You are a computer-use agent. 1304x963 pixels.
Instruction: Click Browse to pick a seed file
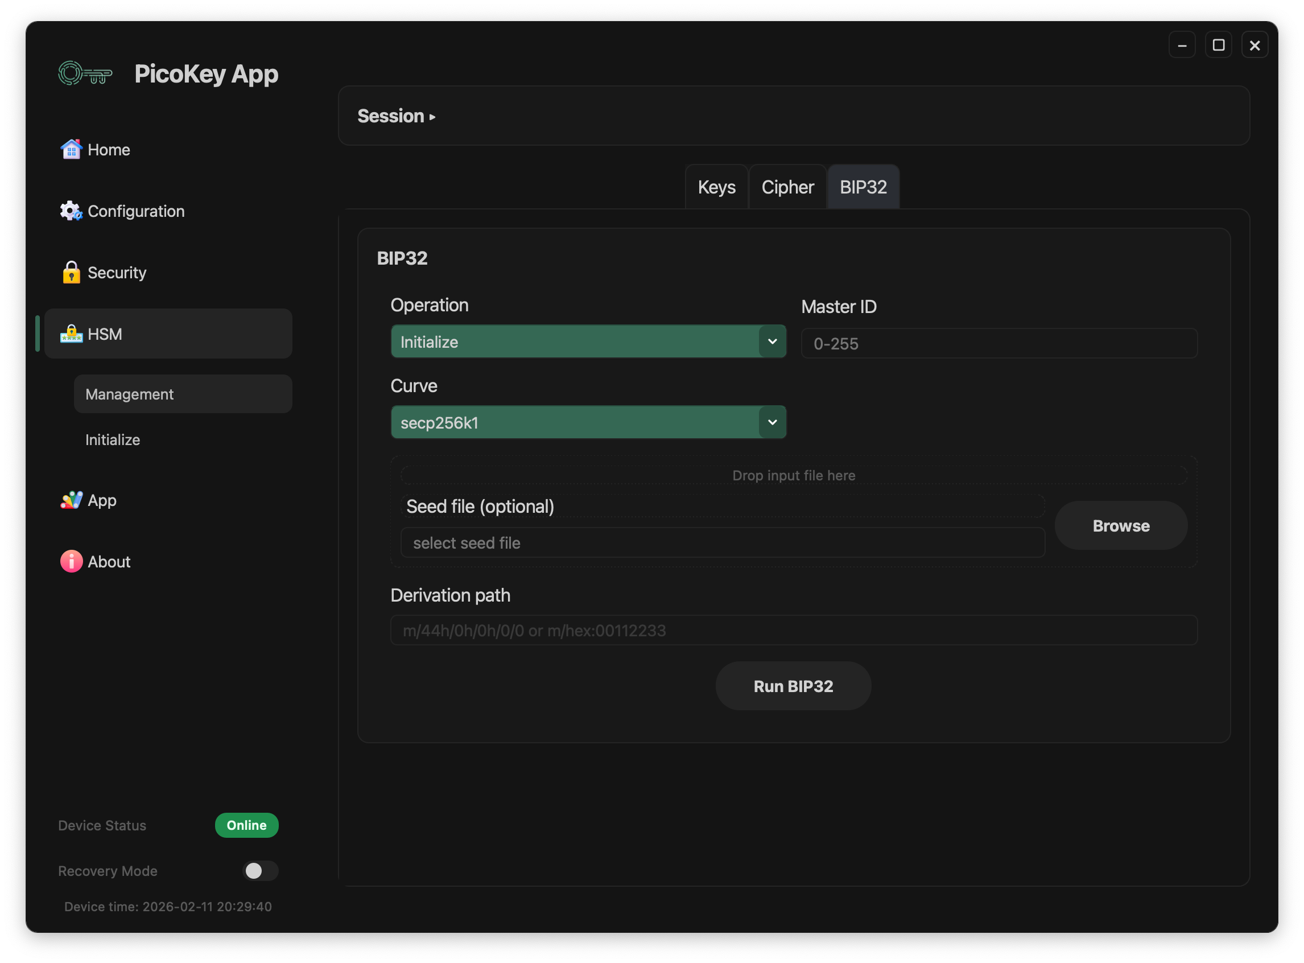[x=1120, y=525]
